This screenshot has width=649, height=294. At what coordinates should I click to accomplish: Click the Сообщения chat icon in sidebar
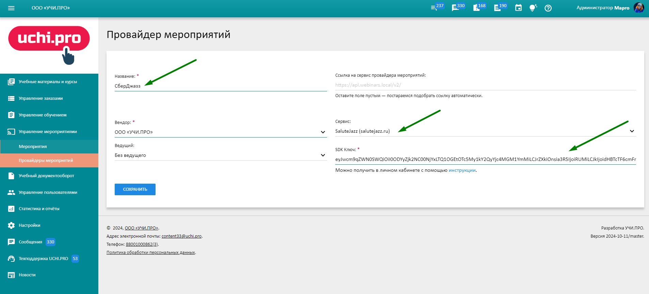[11, 242]
